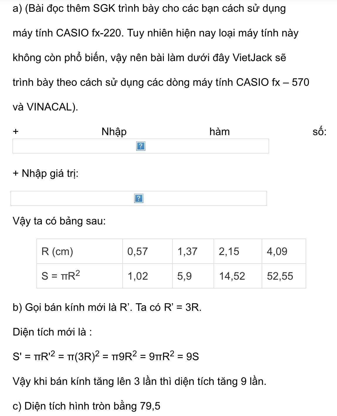Image resolution: width=337 pixels, height=416 pixels.
Task: Click the broken image icon under "Nhập giá trị"
Action: click(139, 198)
